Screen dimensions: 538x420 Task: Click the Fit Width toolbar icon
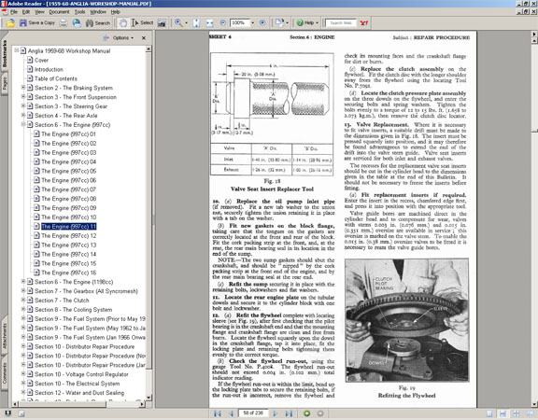[209, 23]
